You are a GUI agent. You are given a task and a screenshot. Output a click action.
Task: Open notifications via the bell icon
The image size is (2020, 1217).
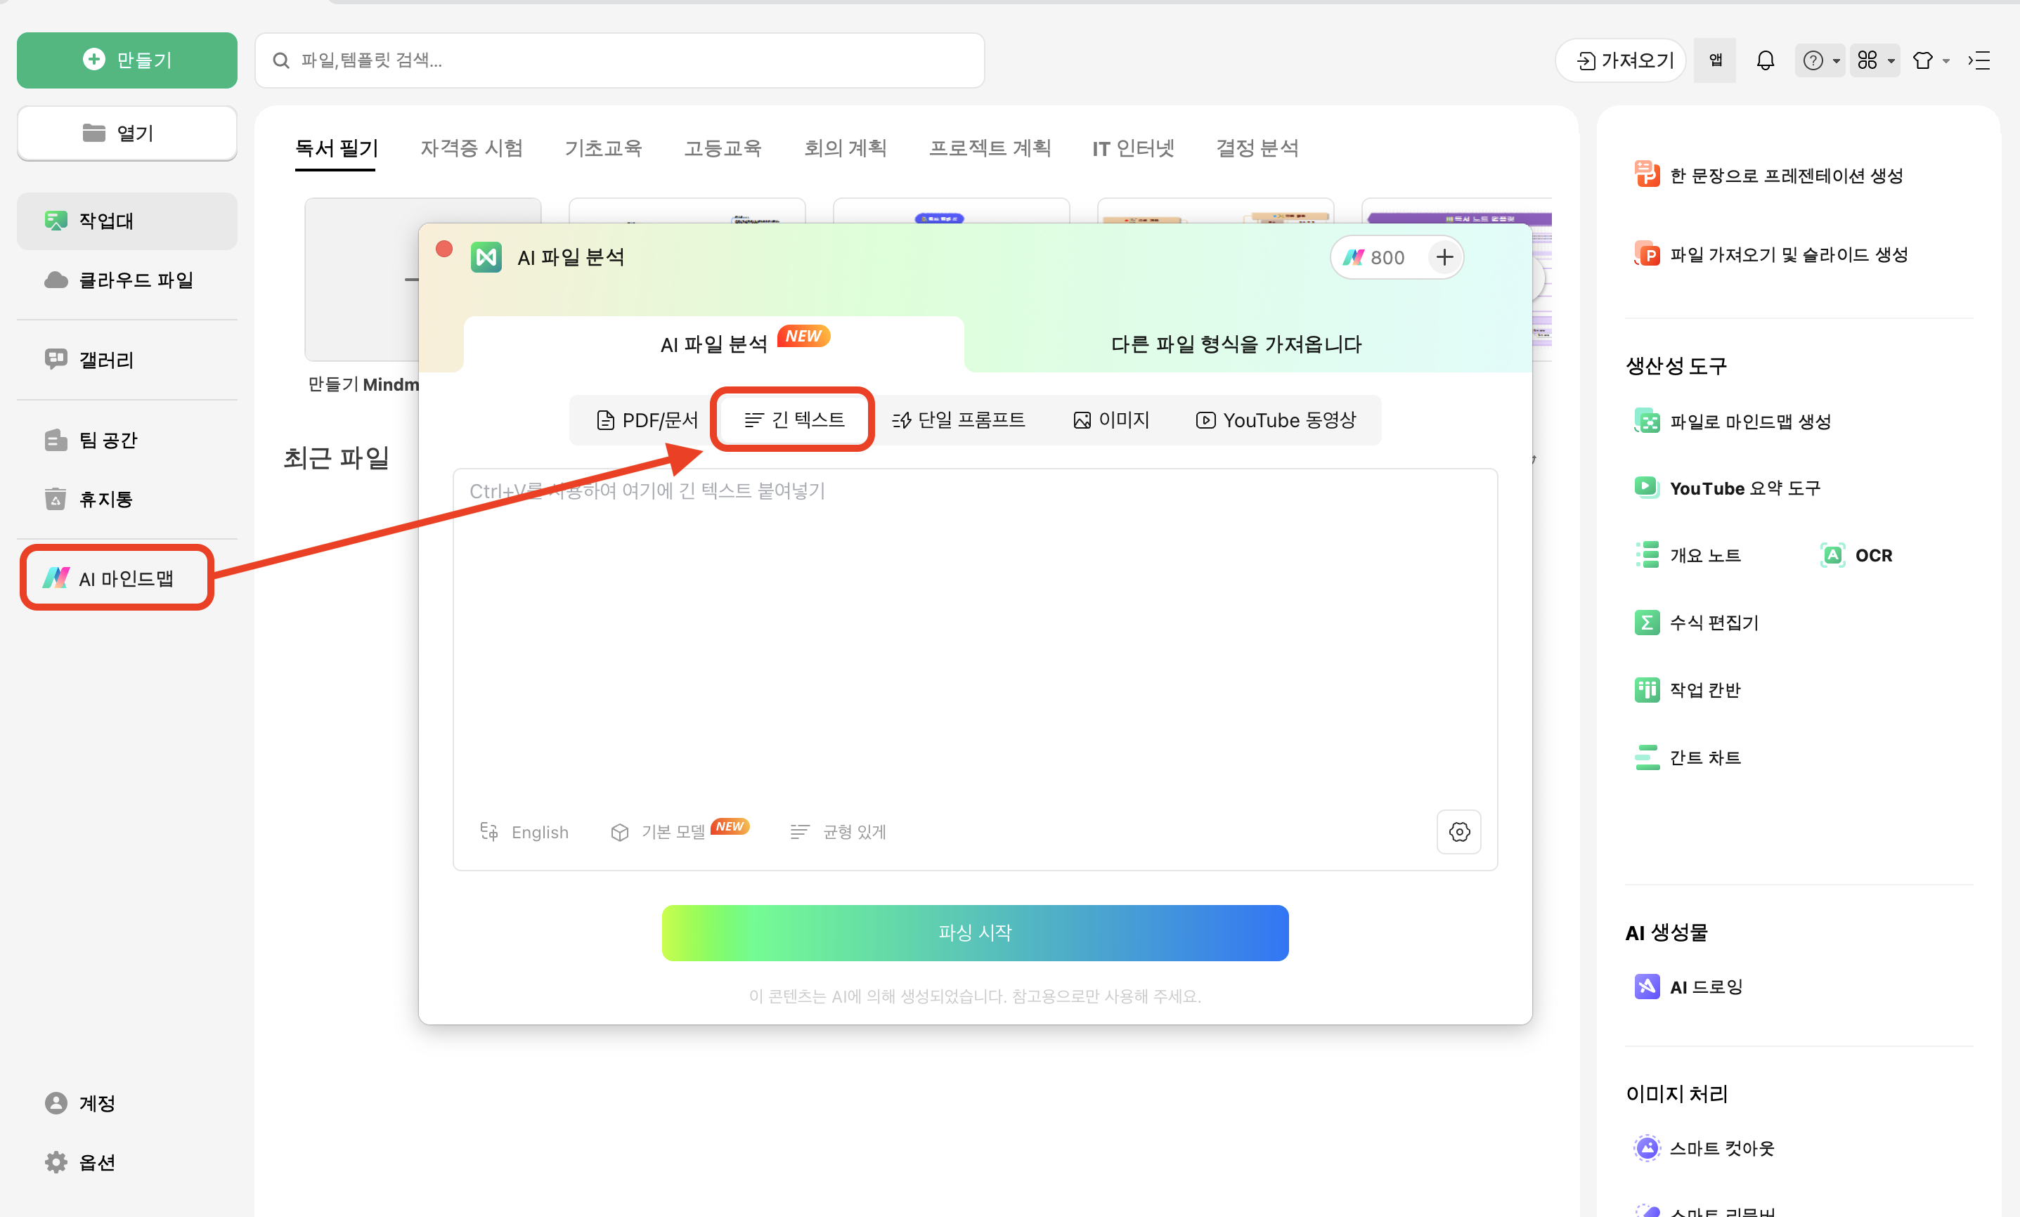pyautogui.click(x=1766, y=60)
